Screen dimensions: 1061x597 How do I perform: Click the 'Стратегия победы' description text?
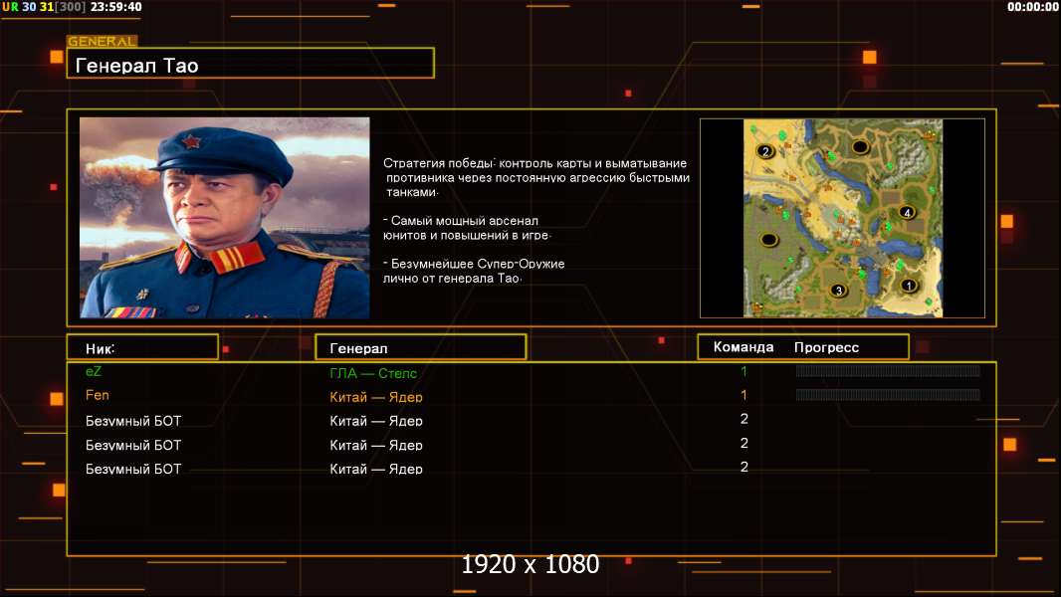(535, 177)
